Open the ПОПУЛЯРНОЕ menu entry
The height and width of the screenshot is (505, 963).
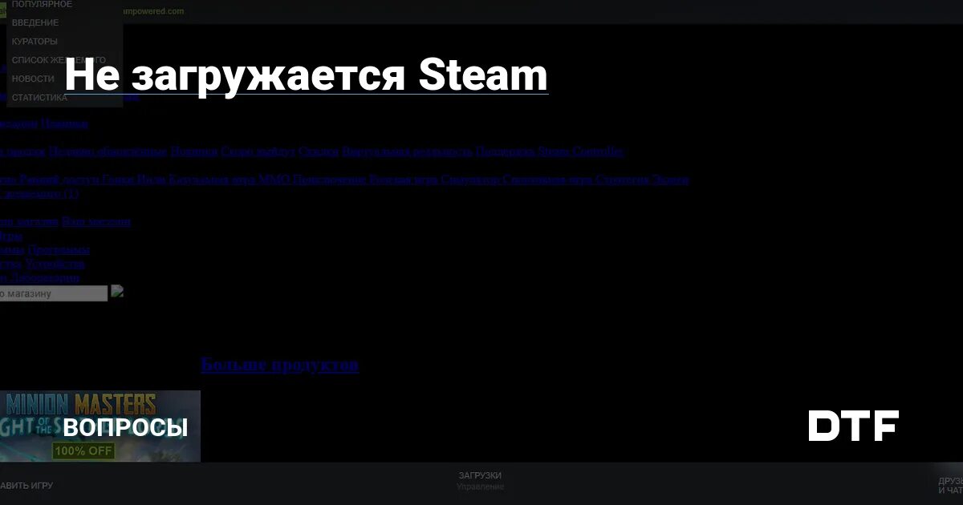(x=42, y=5)
